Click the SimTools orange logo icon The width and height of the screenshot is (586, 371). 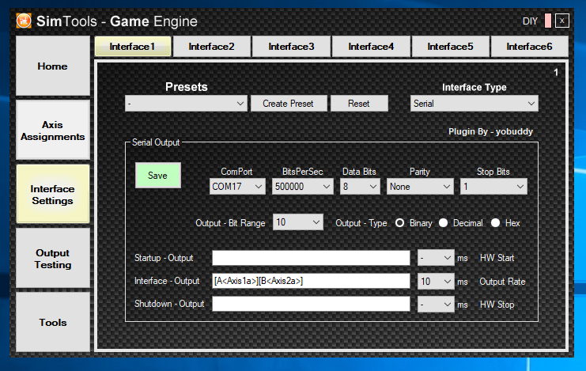pos(24,21)
